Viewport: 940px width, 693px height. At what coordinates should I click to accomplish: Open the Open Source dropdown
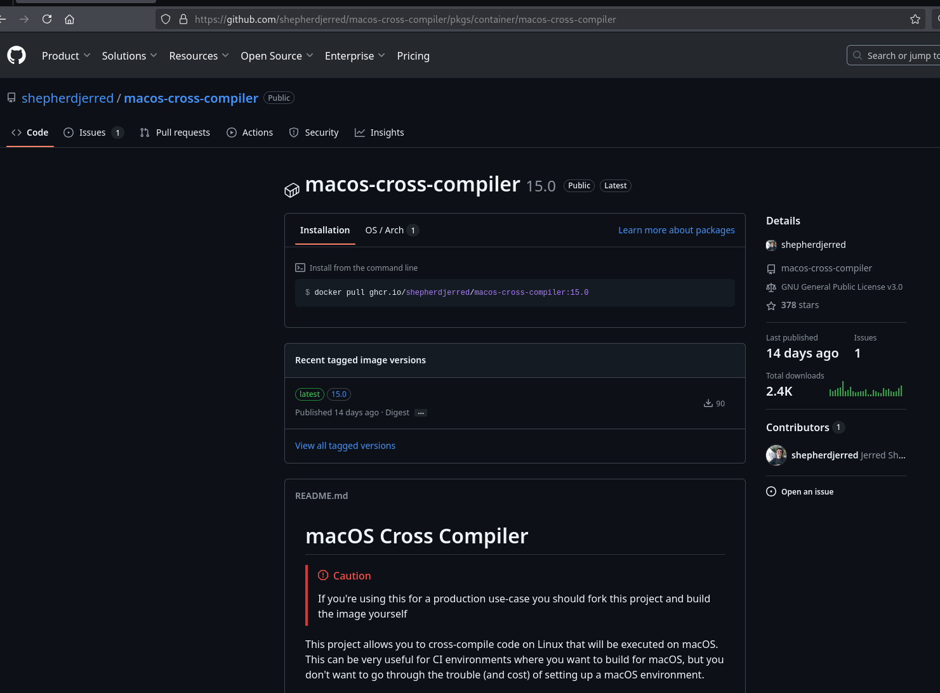click(277, 56)
